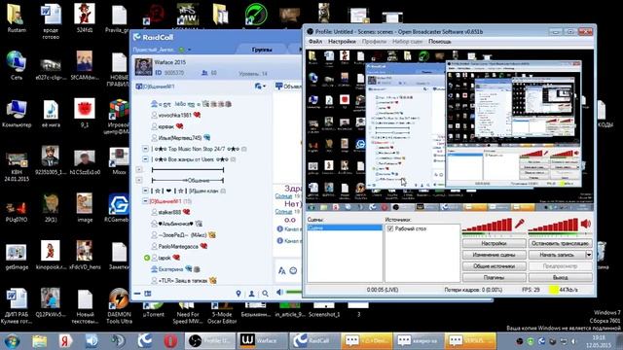Switch to the Группы tab in RaidCall
This screenshot has width=623, height=350.
262,50
